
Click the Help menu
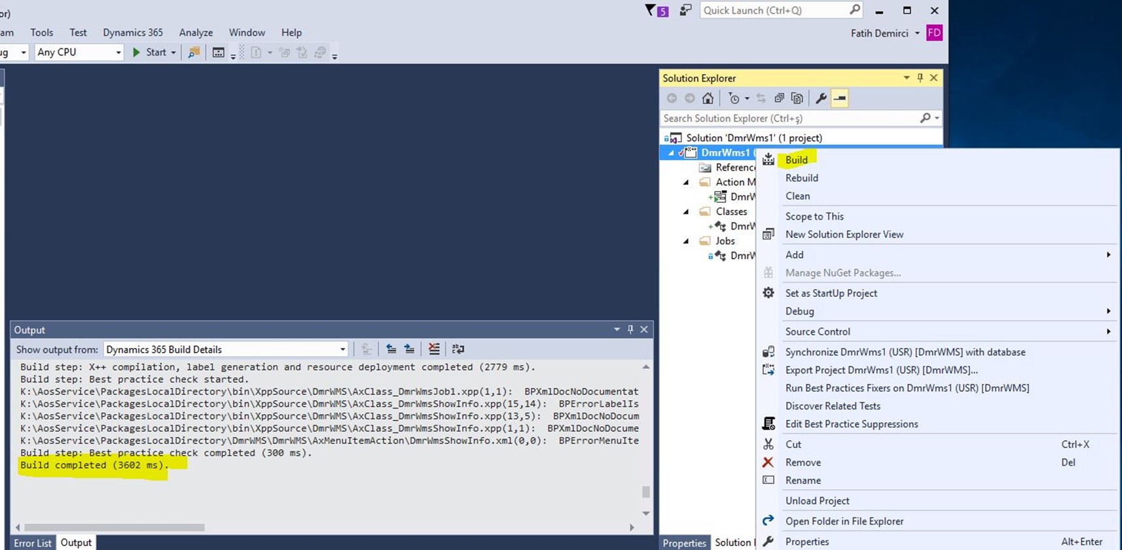[291, 33]
